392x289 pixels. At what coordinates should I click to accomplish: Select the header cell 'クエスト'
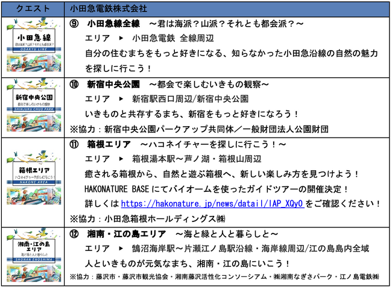pyautogui.click(x=33, y=9)
